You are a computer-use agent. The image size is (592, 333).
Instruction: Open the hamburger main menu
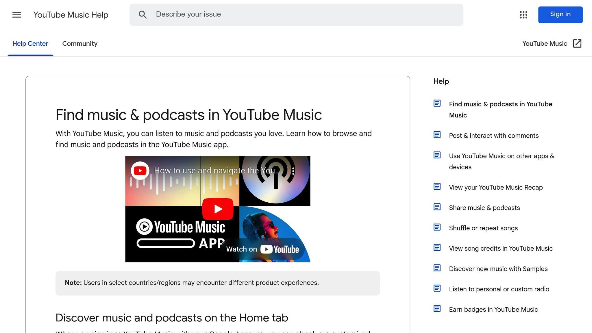pyautogui.click(x=16, y=15)
